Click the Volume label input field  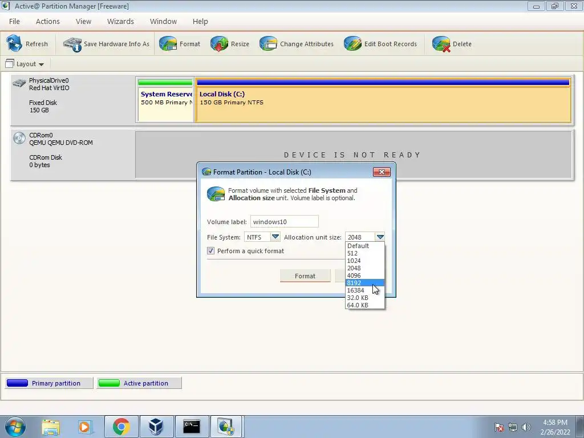pyautogui.click(x=284, y=222)
